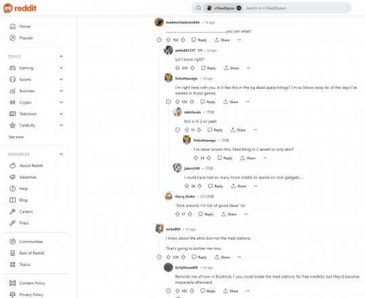Downvote the 'this is in 2 so yeah' comment

click(199, 130)
